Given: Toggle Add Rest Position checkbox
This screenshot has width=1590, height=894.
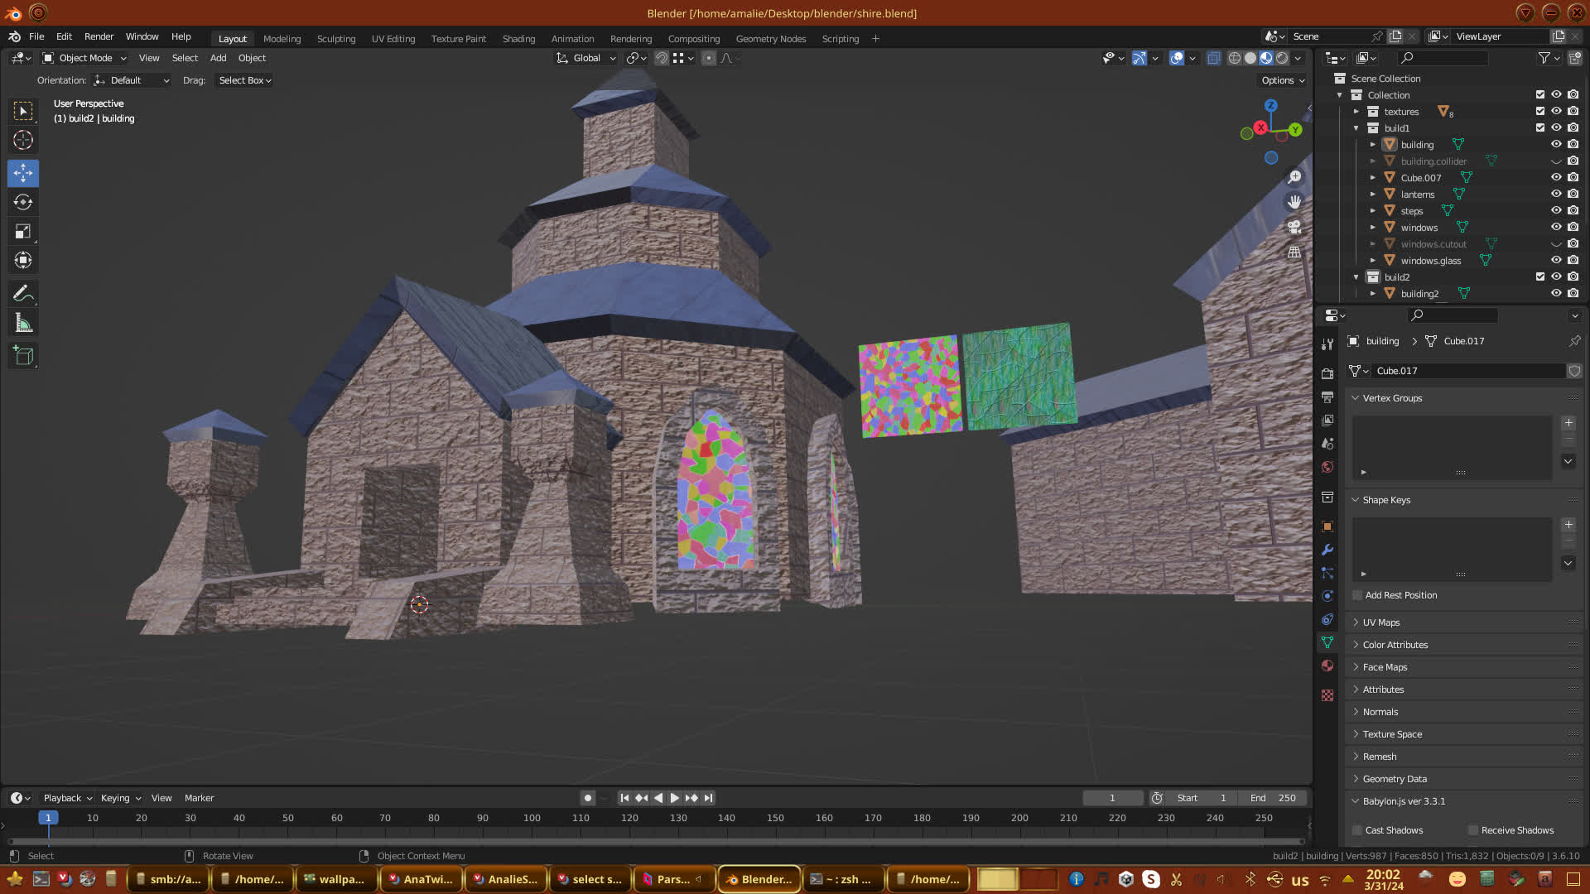Looking at the screenshot, I should (x=1357, y=595).
